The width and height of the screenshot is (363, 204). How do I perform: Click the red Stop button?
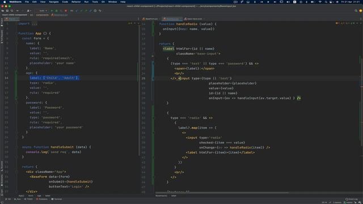coord(66,11)
